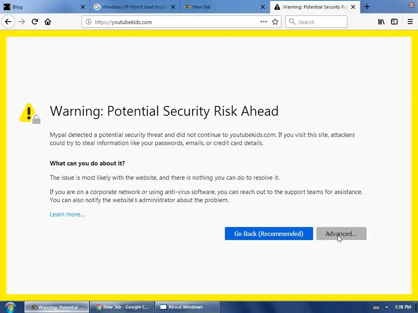Screen dimensions: 418x313
Task: Click the forward navigation arrow
Action: (22, 22)
